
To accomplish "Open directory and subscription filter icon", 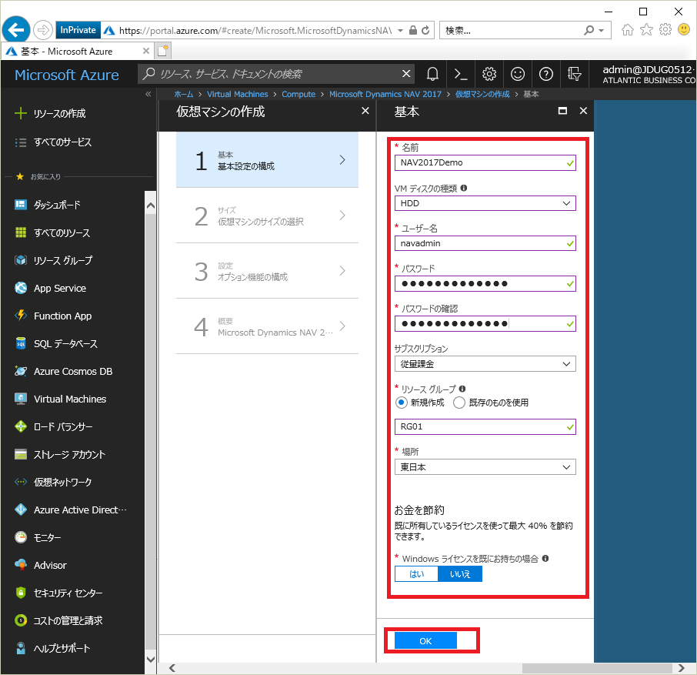I will click(x=575, y=74).
